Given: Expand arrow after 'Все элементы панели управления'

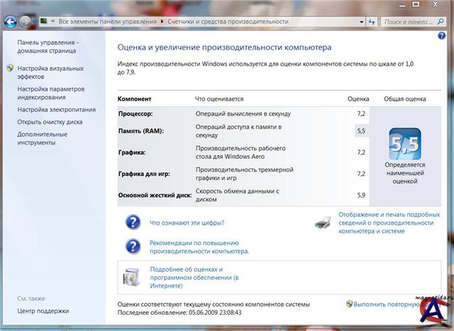Looking at the screenshot, I should pos(162,21).
